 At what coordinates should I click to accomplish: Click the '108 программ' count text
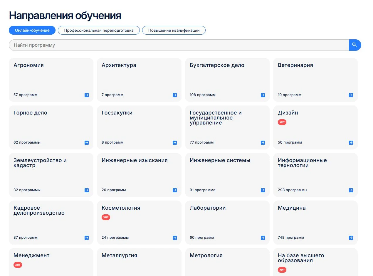point(203,95)
